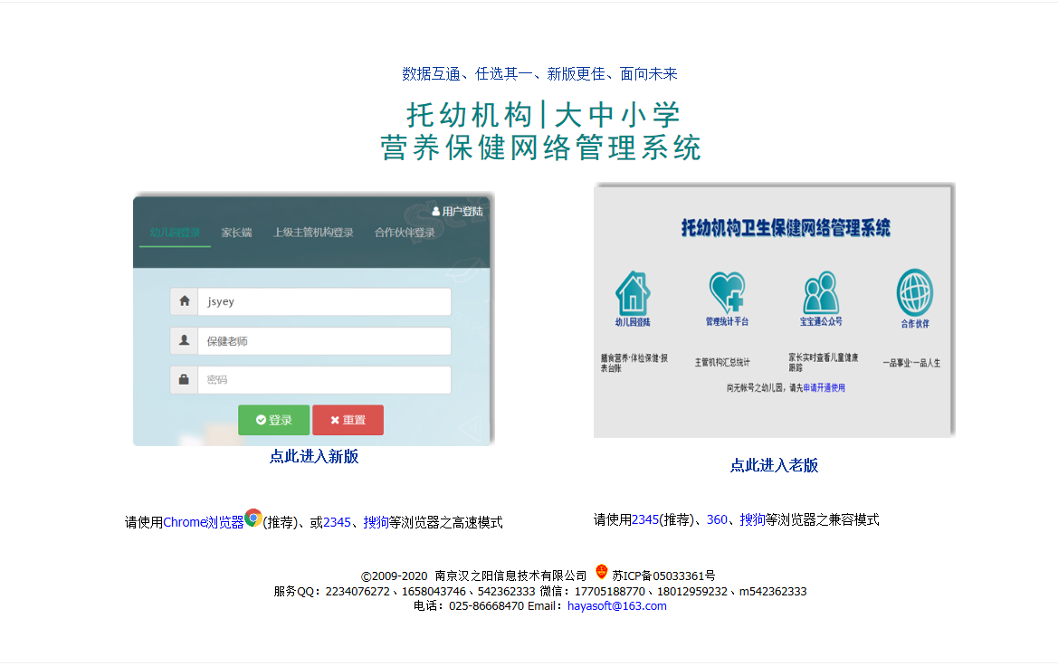1058x666 pixels.
Task: Click the Chrome browser logo icon
Action: [x=253, y=518]
